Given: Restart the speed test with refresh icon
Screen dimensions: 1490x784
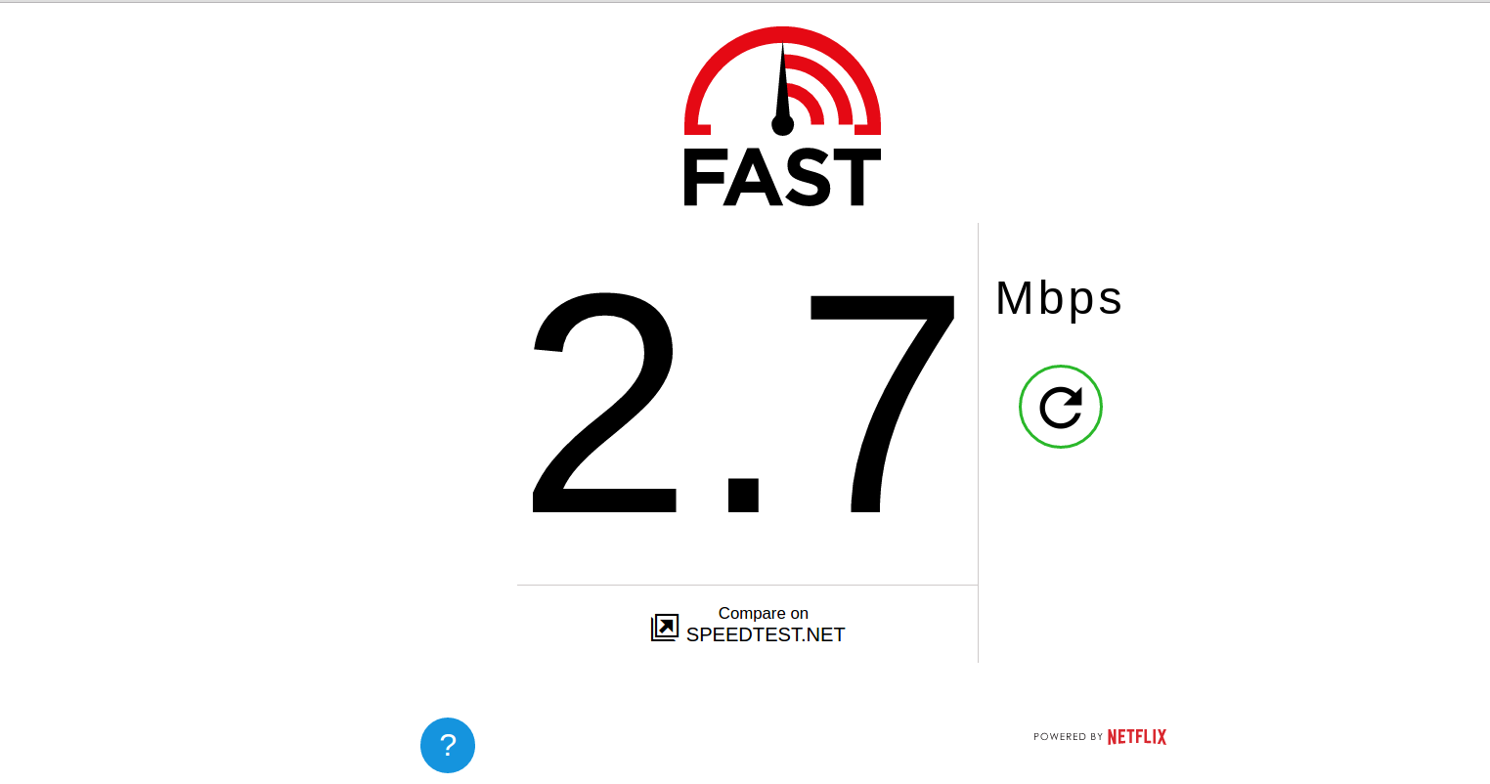Looking at the screenshot, I should click(1061, 407).
